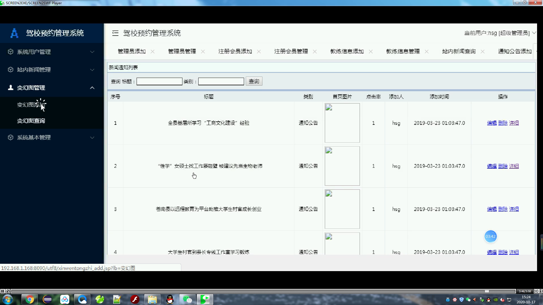543x305 pixels.
Task: Click the blue logo icon beside 驾校预约管理系统
Action: pos(14,33)
